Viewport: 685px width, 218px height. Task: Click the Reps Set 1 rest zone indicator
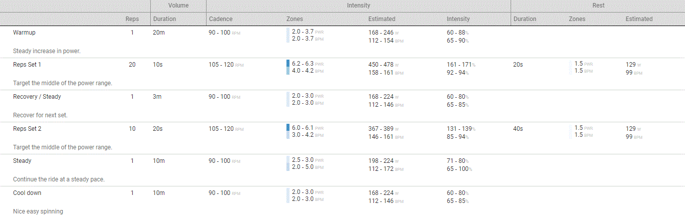click(570, 67)
